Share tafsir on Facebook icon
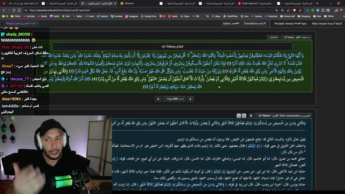345x194 pixels. pyautogui.click(x=244, y=116)
